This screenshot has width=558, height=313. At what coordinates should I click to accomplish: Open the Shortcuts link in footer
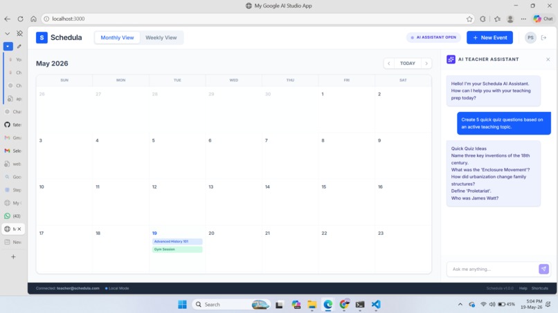coord(539,288)
